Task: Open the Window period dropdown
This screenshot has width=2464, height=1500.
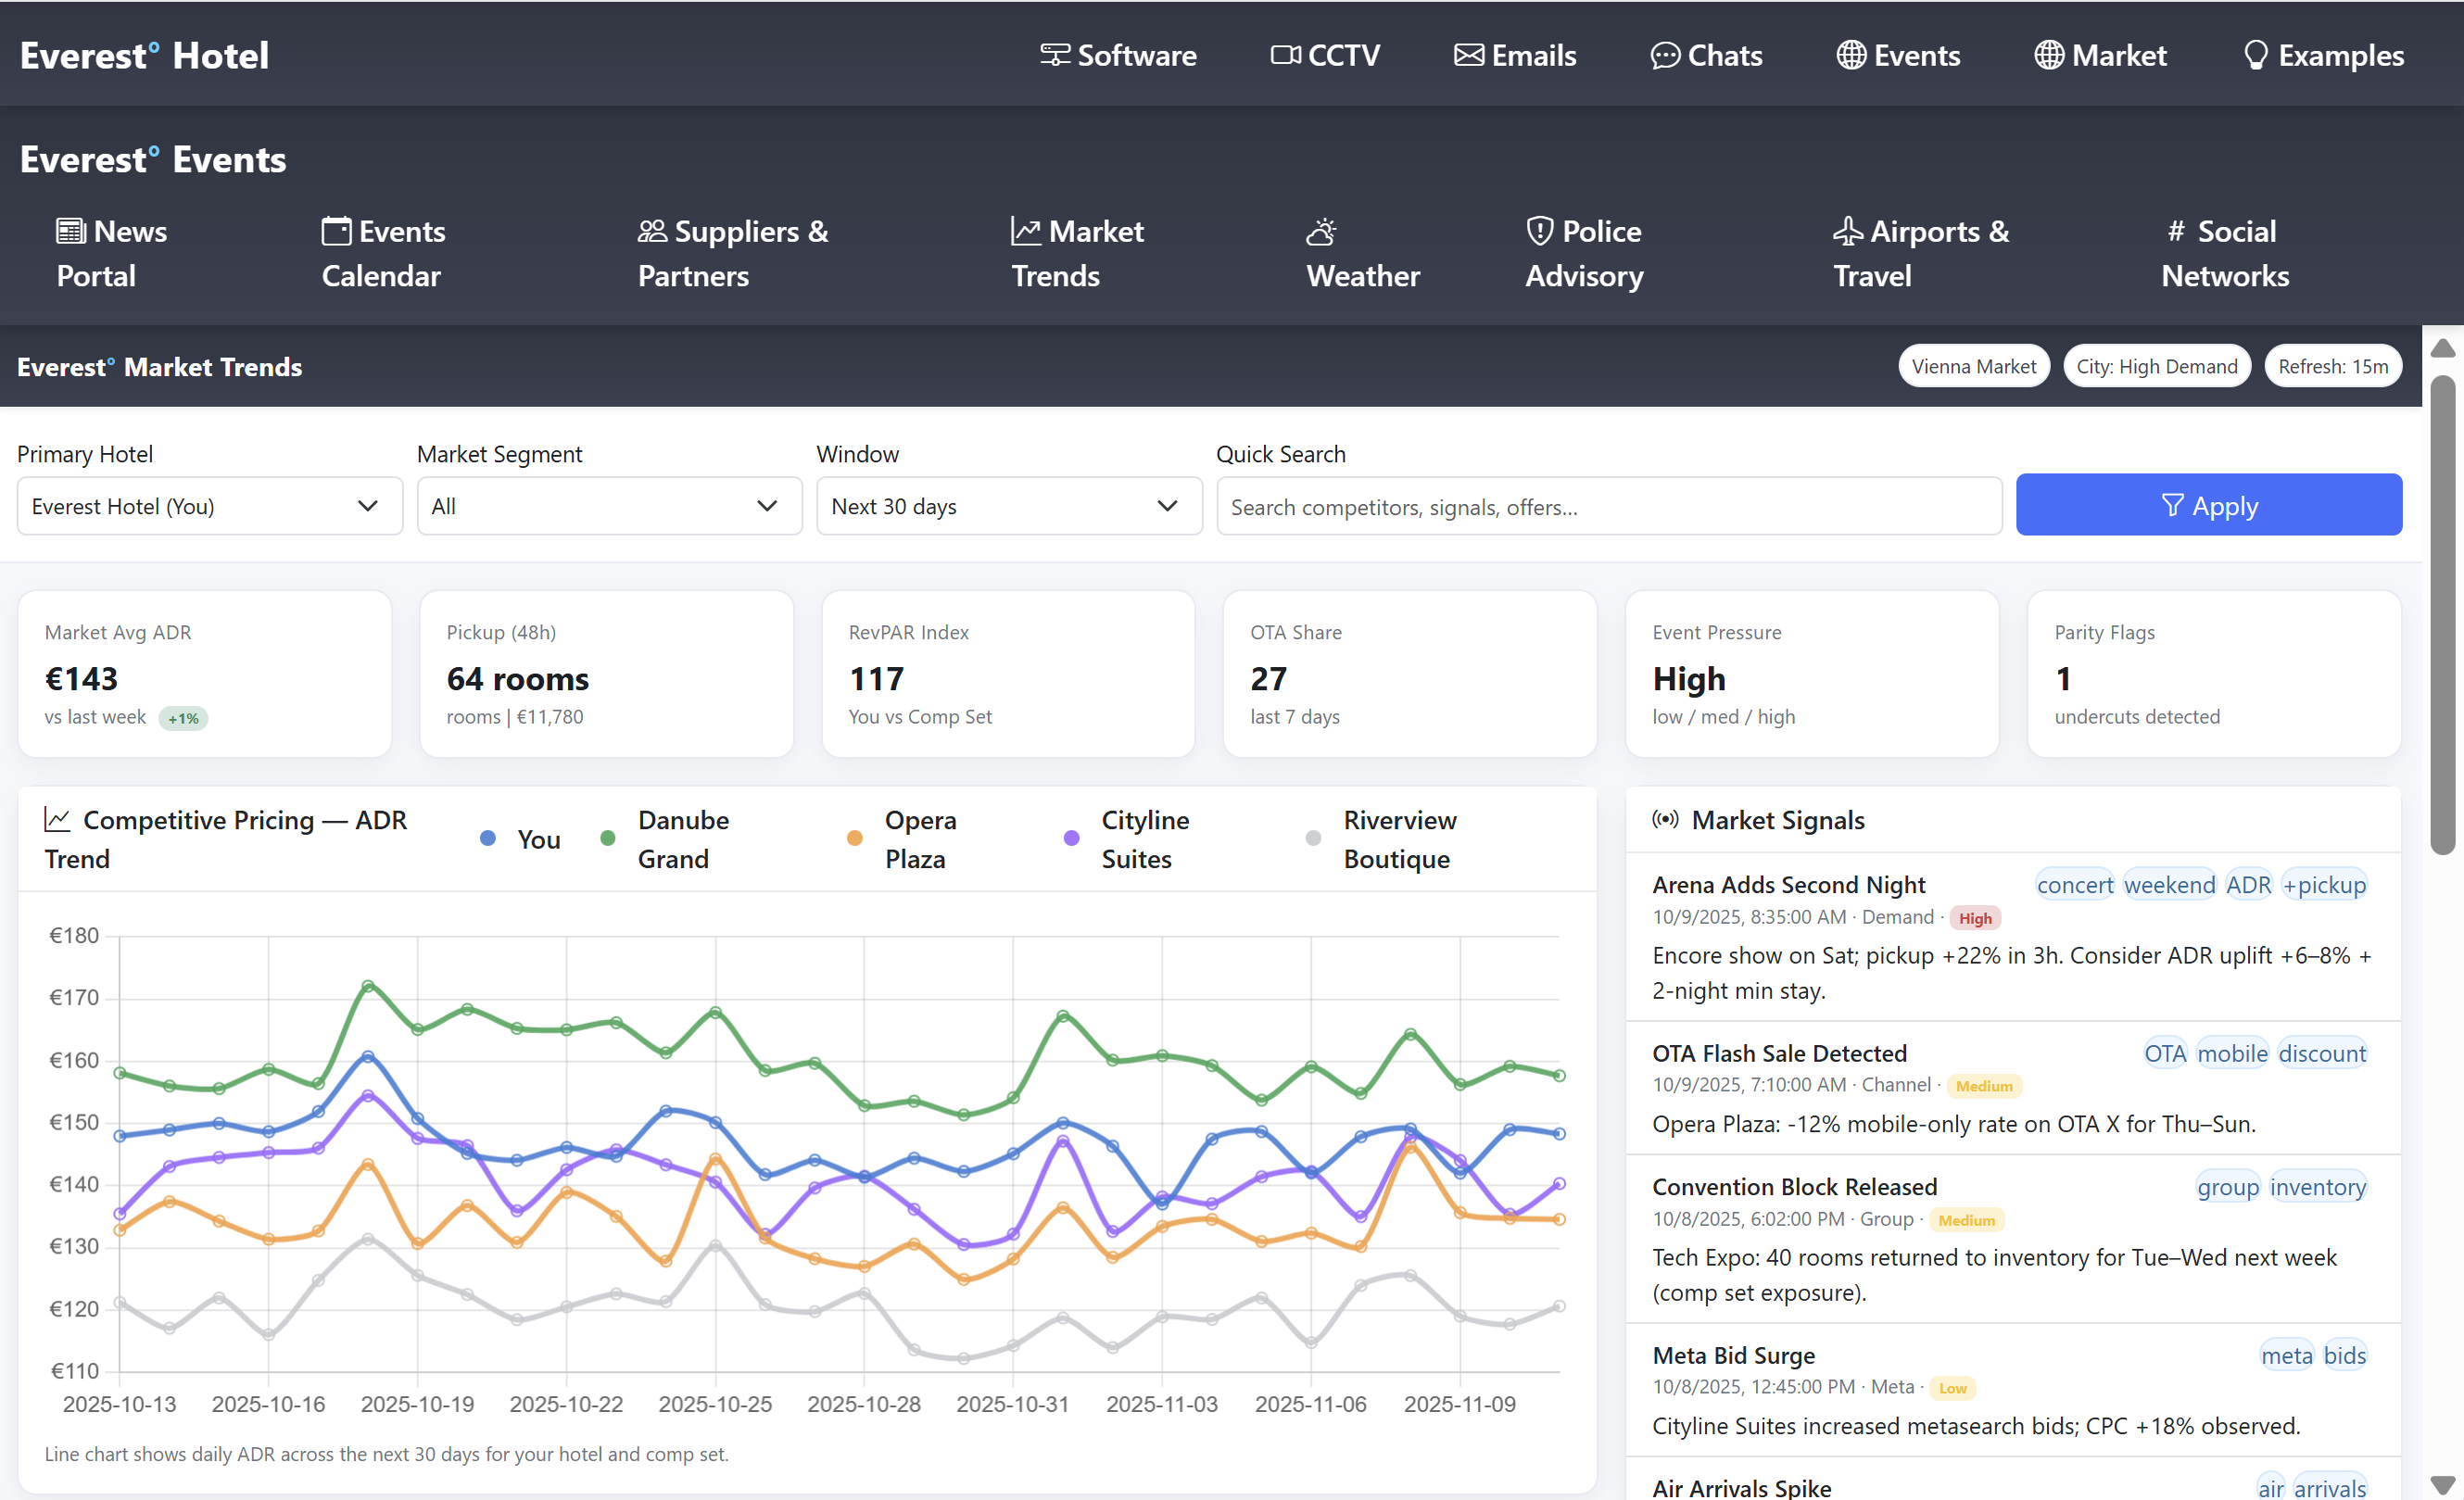Action: (1008, 506)
